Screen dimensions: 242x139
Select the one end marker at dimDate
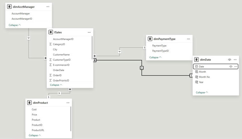[191, 76]
